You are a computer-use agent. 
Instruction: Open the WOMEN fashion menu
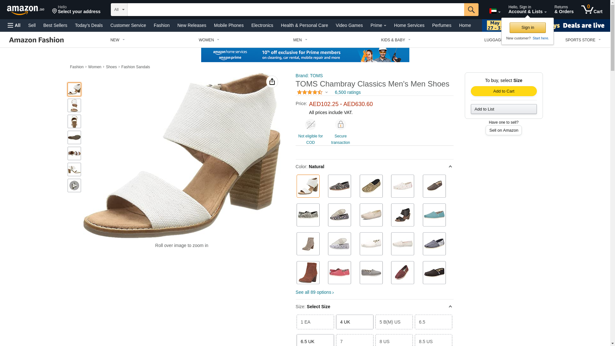[x=209, y=40]
